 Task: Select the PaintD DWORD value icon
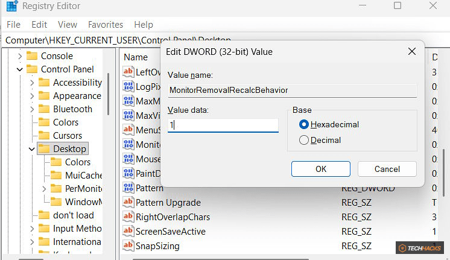[128, 173]
